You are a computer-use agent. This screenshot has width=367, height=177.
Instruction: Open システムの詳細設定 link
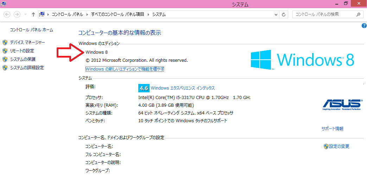pos(27,68)
